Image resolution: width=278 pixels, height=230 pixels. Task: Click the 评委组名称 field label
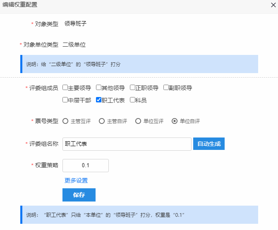pos(43,144)
